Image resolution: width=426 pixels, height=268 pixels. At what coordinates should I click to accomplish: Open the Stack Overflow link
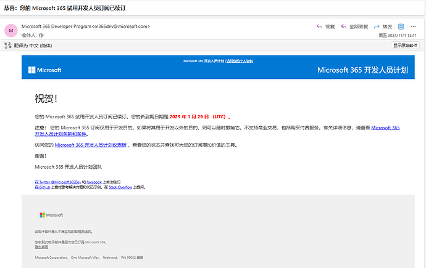coord(120,187)
